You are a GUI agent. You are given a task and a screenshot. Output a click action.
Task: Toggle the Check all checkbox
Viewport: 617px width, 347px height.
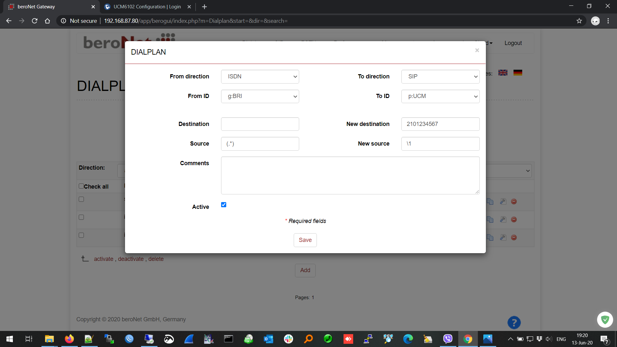(x=81, y=186)
